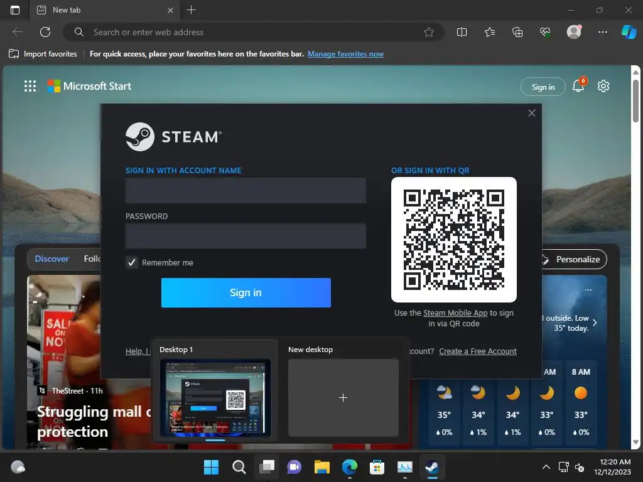Open the Microsoft Start logo
Viewport: 643px width, 482px height.
click(x=89, y=86)
